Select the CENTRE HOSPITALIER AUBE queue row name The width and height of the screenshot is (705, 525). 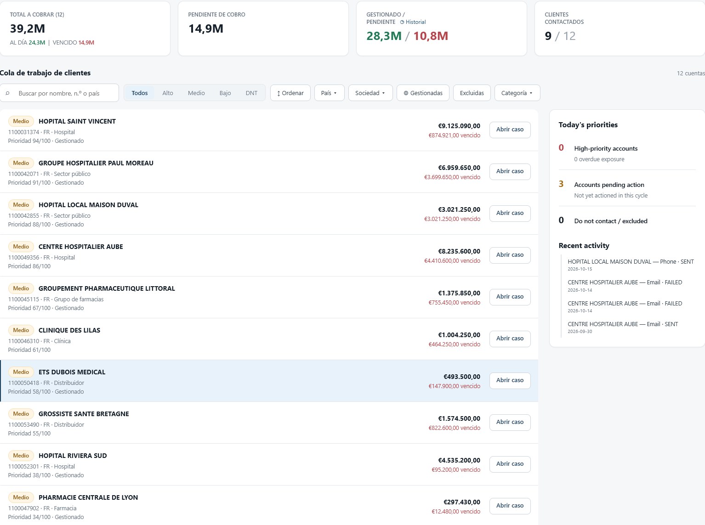point(81,247)
